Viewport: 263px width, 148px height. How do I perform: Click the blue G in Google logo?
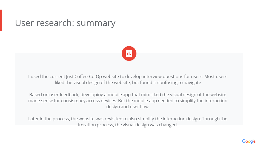(x=244, y=141)
